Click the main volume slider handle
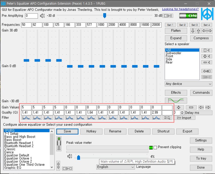The height and width of the screenshot is (174, 215). [x=78, y=158]
